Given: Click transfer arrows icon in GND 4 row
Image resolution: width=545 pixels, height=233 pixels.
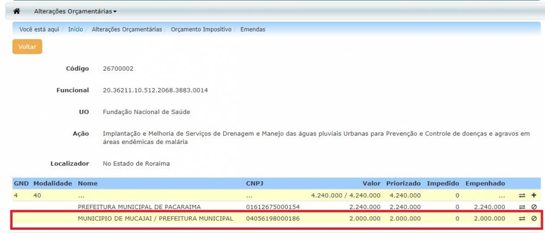Looking at the screenshot, I should point(522,195).
